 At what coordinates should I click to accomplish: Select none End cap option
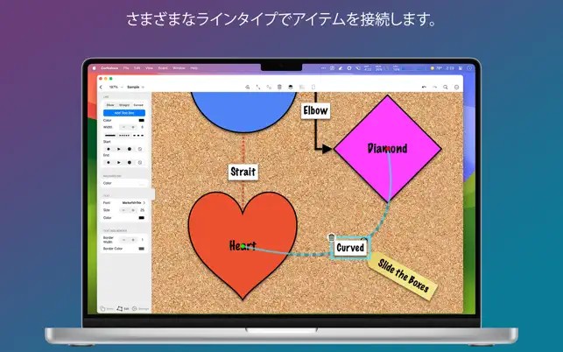coord(140,162)
